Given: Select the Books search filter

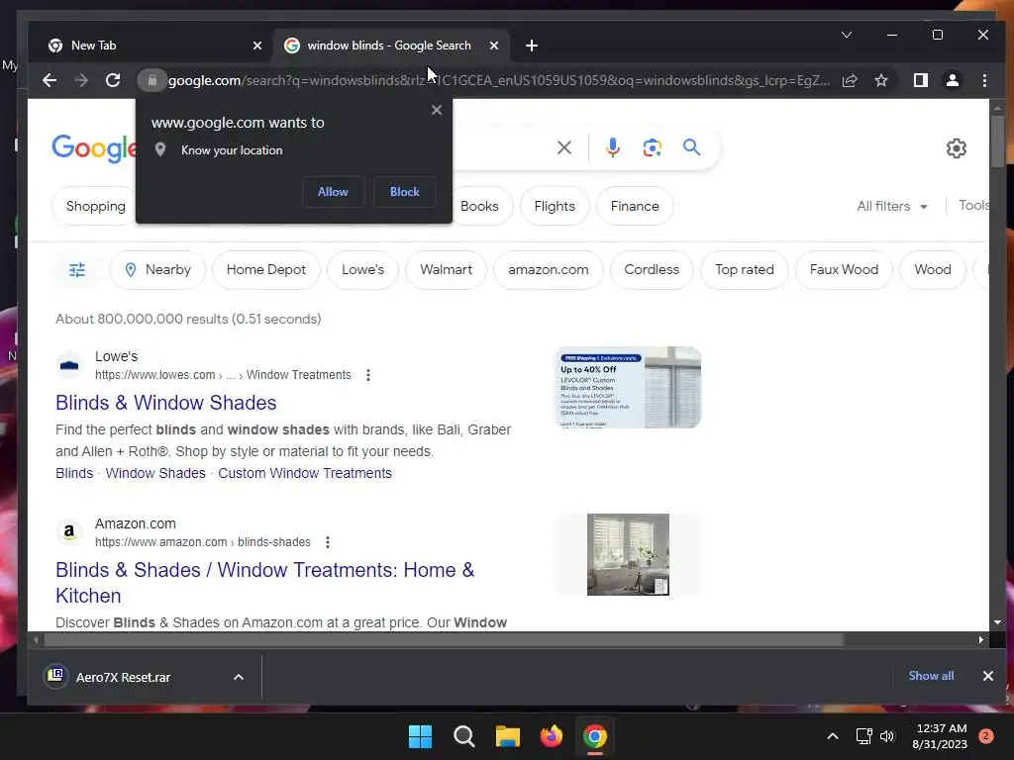Looking at the screenshot, I should click(479, 206).
